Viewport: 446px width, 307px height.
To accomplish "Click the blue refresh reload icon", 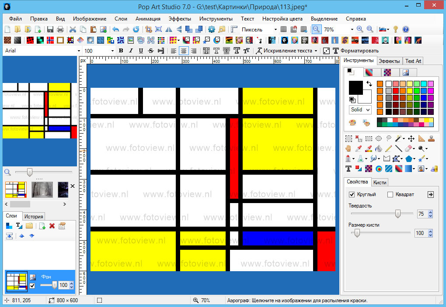I will pyautogui.click(x=136, y=29).
